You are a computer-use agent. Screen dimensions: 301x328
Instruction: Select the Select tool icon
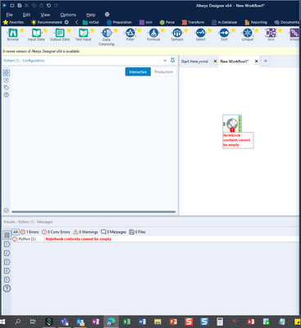tap(200, 33)
